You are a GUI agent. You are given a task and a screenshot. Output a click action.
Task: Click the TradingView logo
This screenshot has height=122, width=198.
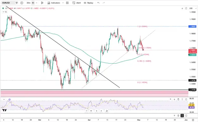coord(4,110)
